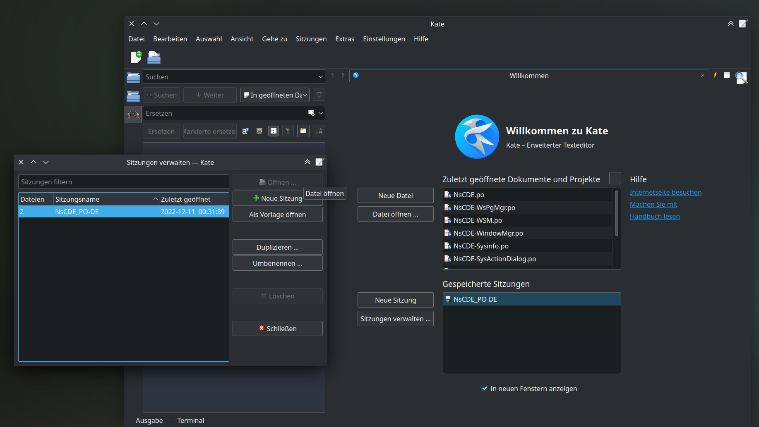
Task: Click the folder sidebar icon beside the Suchen input field
Action: (x=133, y=77)
